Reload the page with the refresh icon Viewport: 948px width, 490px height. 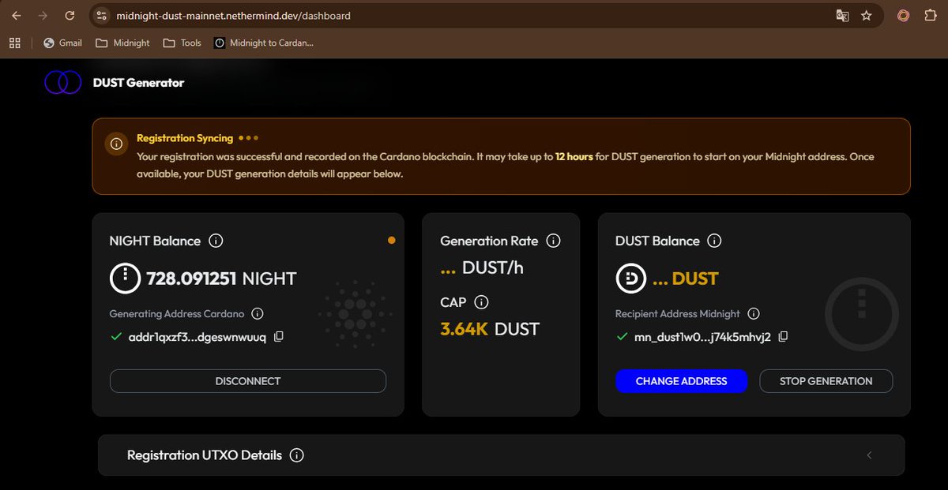click(x=70, y=15)
